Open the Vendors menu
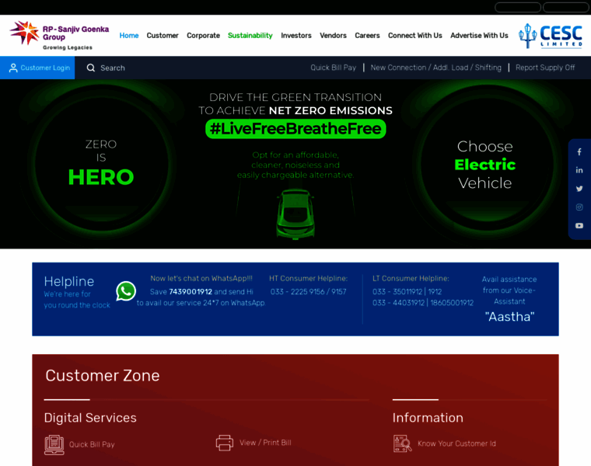The image size is (591, 466). (333, 36)
